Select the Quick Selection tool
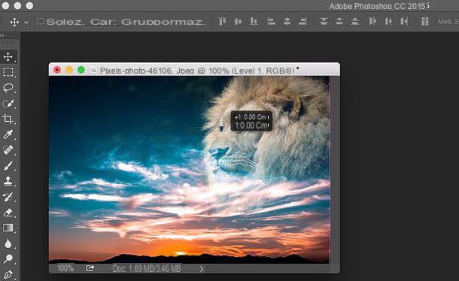 tap(8, 104)
